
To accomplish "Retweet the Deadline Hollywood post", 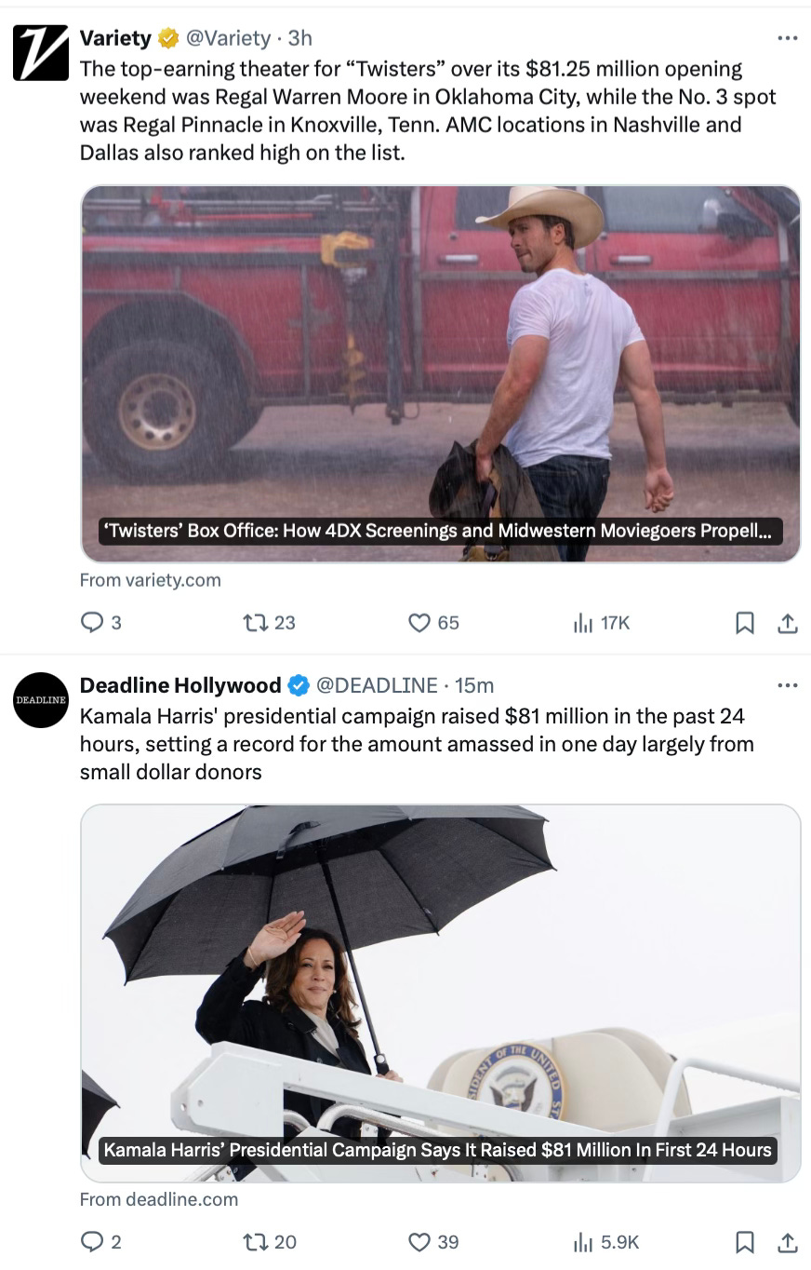I will (x=253, y=1241).
